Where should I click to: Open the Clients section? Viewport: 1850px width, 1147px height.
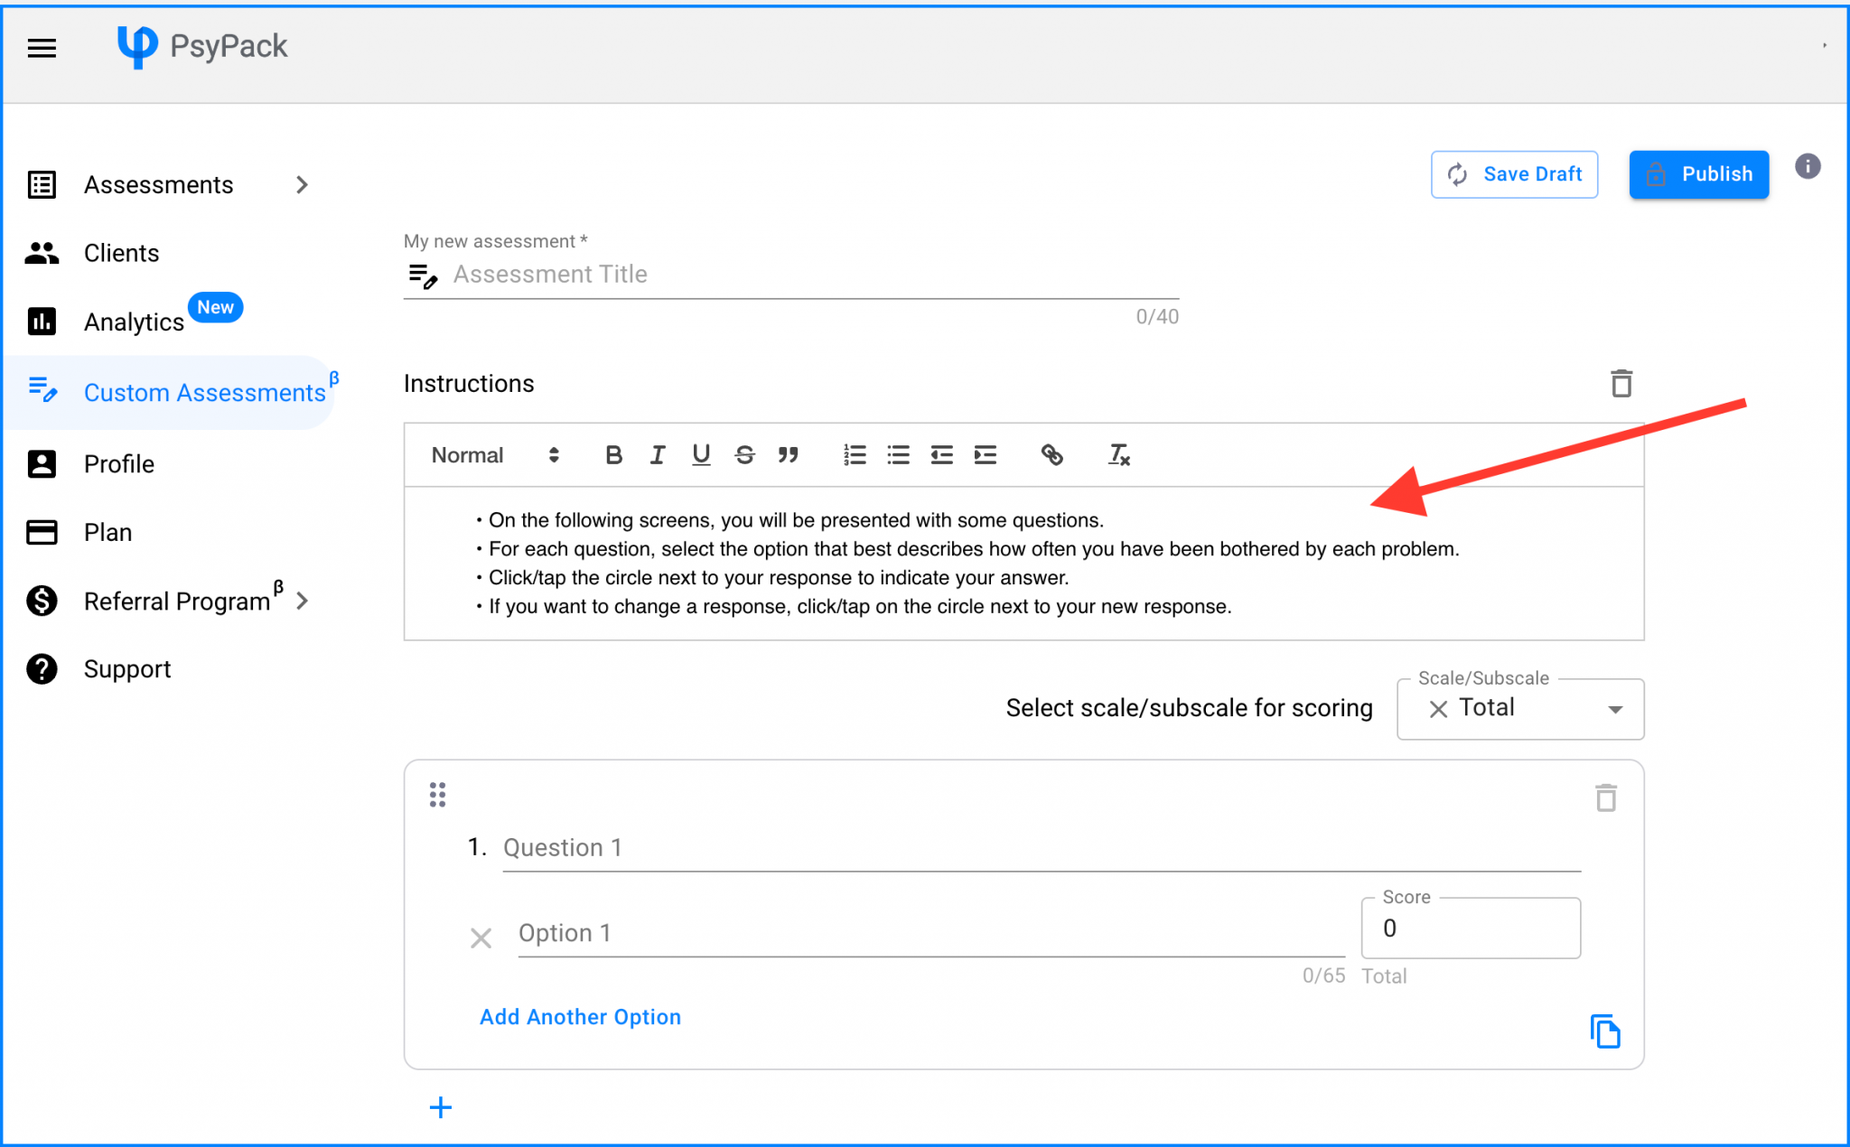[121, 253]
